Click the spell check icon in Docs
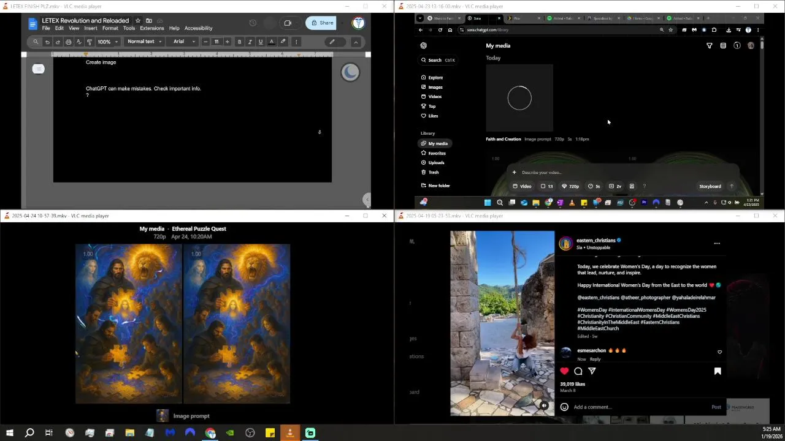The height and width of the screenshot is (441, 785). pos(78,42)
